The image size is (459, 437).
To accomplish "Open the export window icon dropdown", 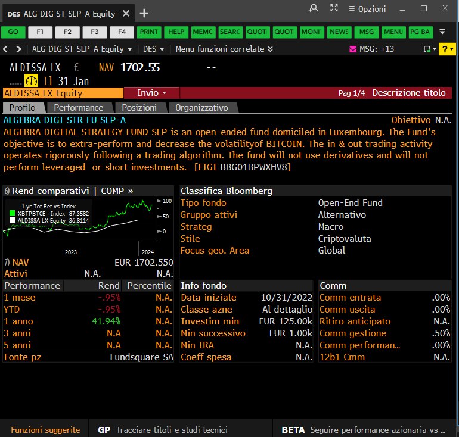I will [x=429, y=49].
